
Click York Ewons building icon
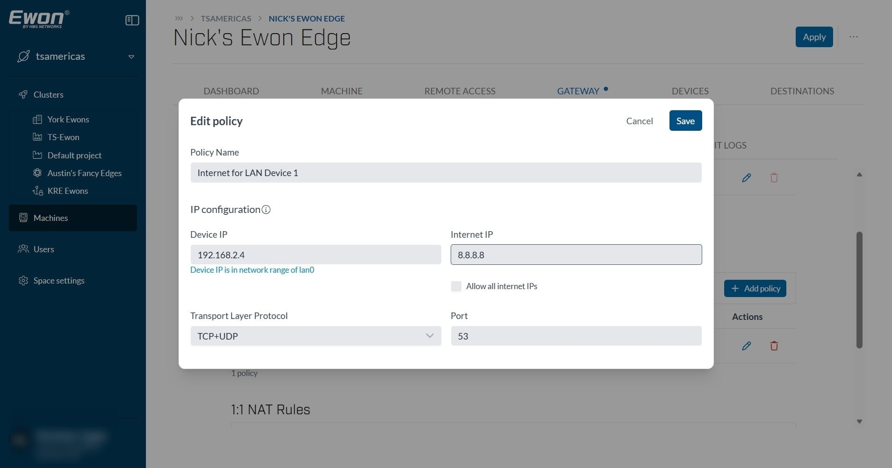[x=37, y=120]
